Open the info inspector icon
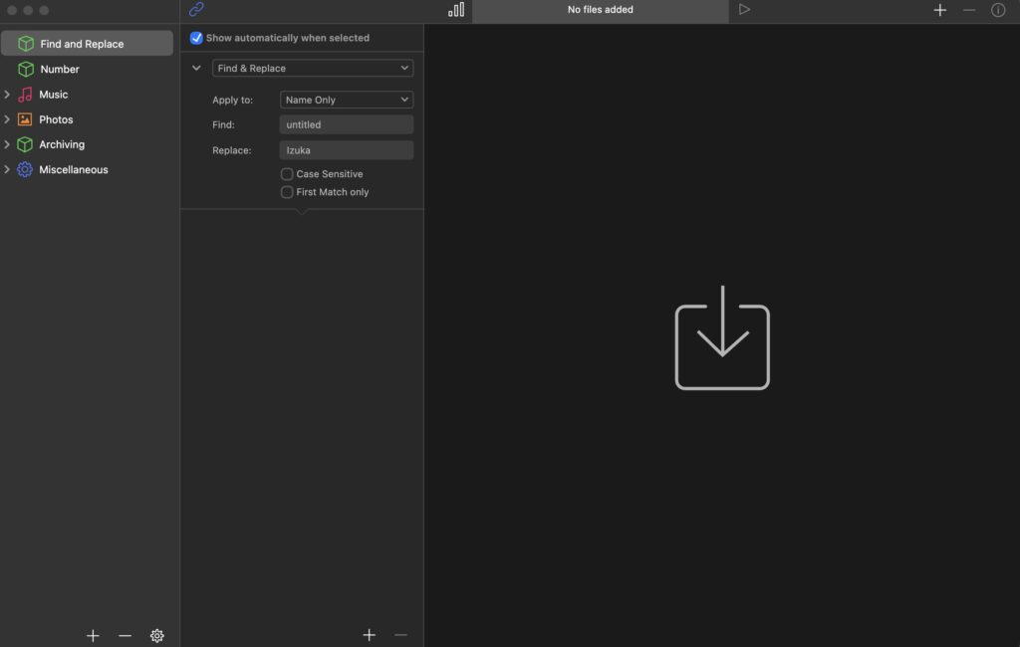The width and height of the screenshot is (1020, 647). click(997, 10)
